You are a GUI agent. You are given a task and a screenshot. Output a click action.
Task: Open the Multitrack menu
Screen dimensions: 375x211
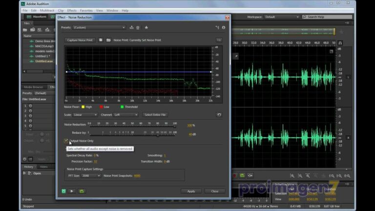47,11
